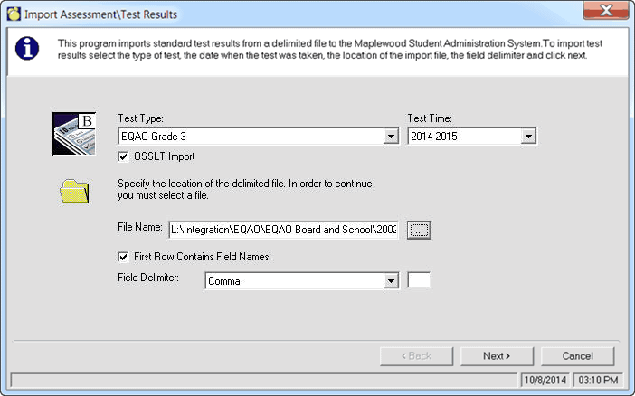
Task: Click the small custom delimiter box
Action: pos(420,280)
